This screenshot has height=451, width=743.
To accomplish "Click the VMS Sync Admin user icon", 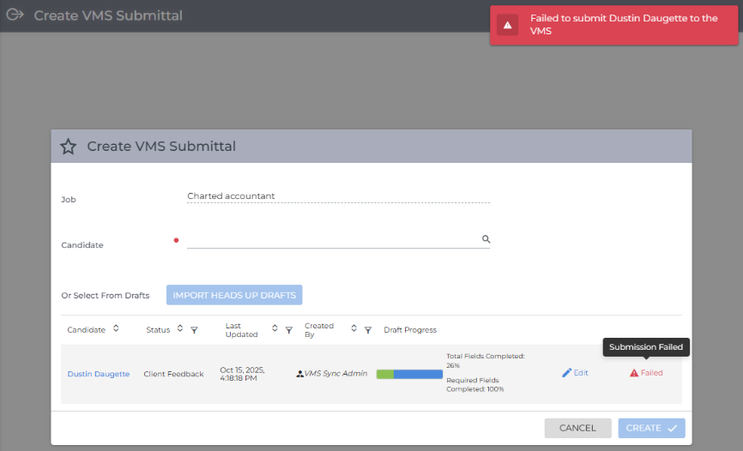I will [299, 374].
